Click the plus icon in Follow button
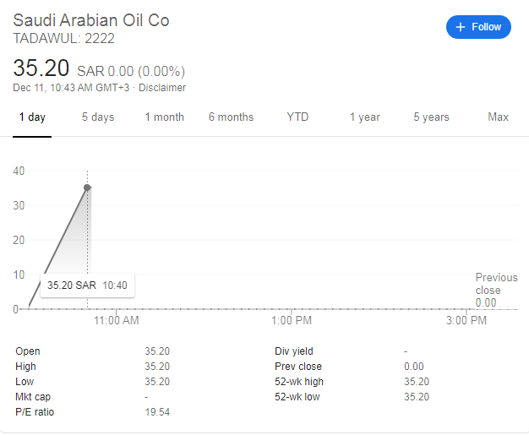Screen dimensions: 529x435 pyautogui.click(x=461, y=27)
